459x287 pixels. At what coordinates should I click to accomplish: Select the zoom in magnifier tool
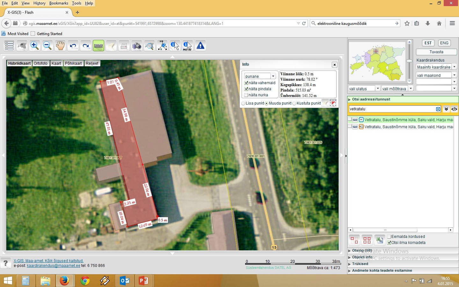pos(34,46)
